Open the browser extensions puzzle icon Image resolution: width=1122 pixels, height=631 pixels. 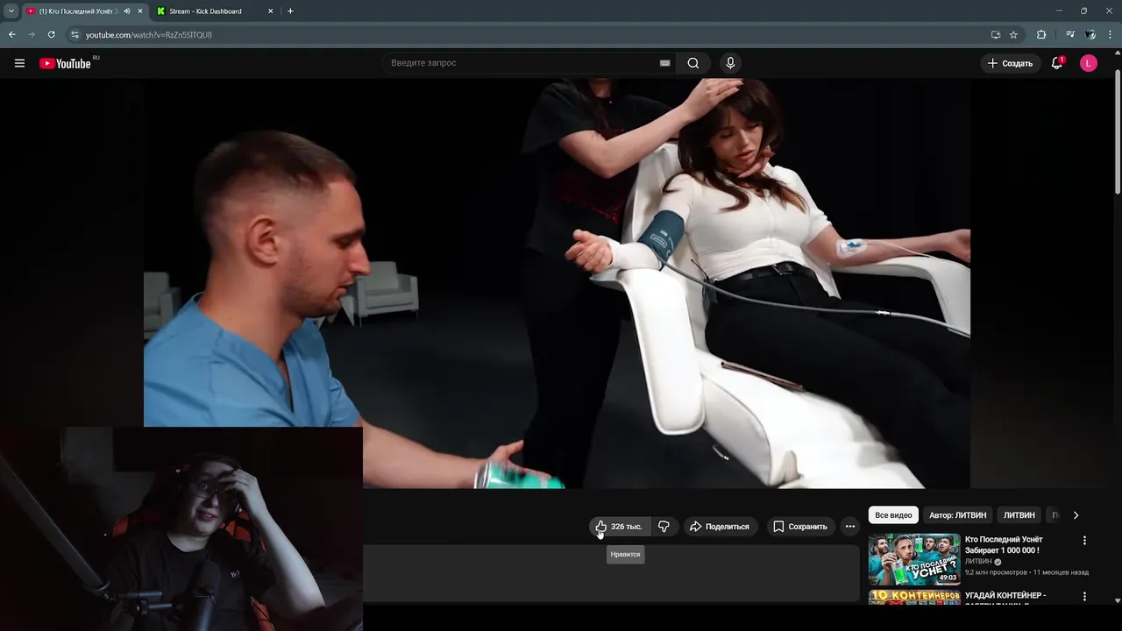(x=1041, y=34)
